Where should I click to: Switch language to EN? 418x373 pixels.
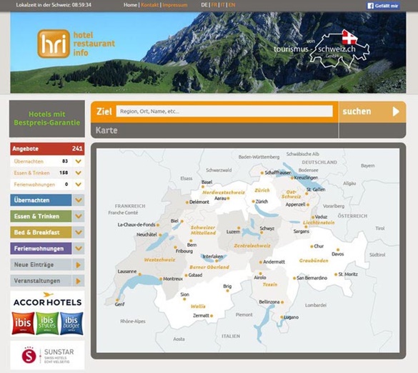232,5
